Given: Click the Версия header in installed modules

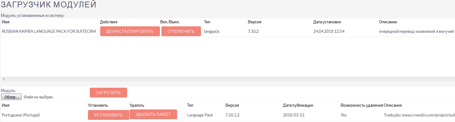Looking at the screenshot, I should coord(254,22).
